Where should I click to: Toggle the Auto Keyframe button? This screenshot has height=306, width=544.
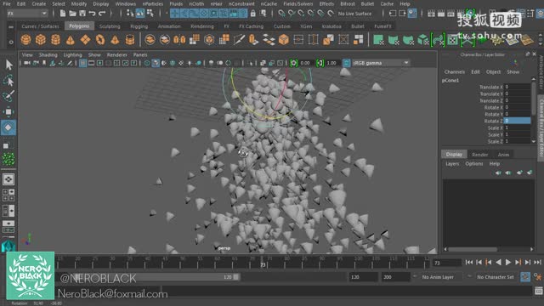pyautogui.click(x=525, y=277)
